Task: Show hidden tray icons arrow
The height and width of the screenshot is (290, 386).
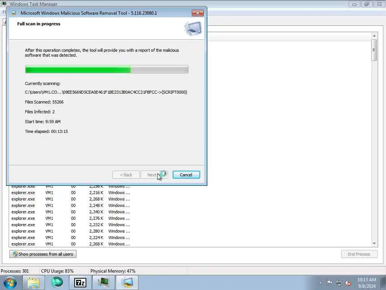Action: 320,283
